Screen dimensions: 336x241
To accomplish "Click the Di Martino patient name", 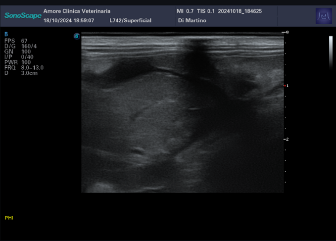I will tap(192, 21).
